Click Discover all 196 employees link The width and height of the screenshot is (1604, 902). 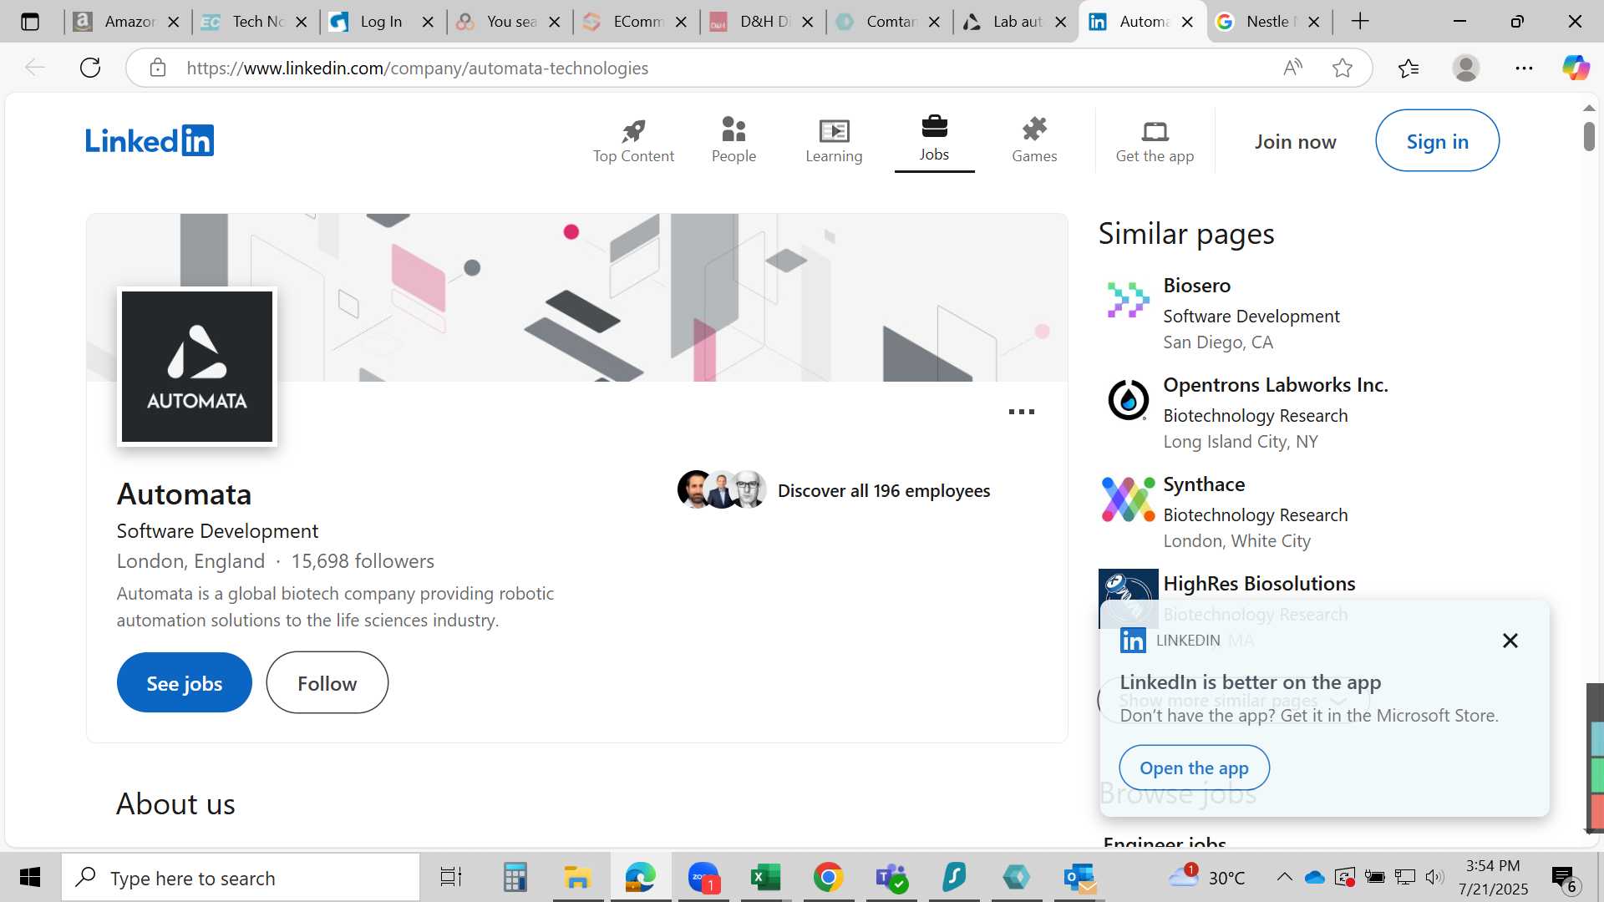[x=884, y=490]
